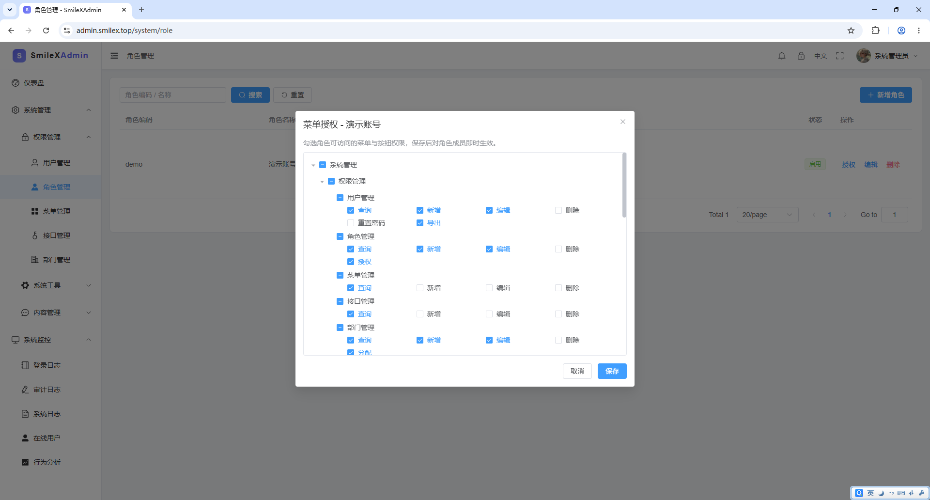Click the 取消 button
The width and height of the screenshot is (930, 500).
tap(577, 371)
